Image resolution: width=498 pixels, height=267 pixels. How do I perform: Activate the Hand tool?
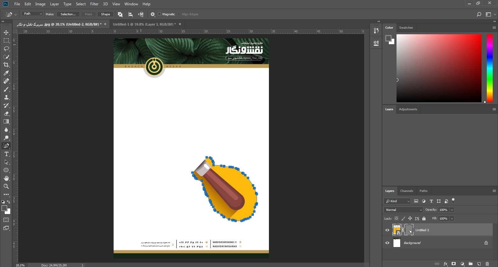(6, 178)
